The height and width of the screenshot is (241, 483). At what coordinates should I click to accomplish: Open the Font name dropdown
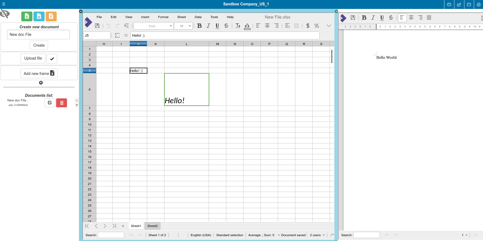[153, 26]
